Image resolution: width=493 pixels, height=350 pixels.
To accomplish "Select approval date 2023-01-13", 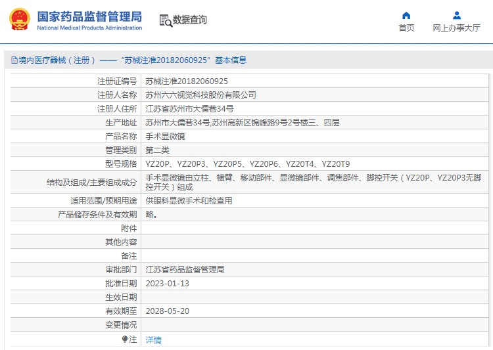I will pyautogui.click(x=167, y=284).
